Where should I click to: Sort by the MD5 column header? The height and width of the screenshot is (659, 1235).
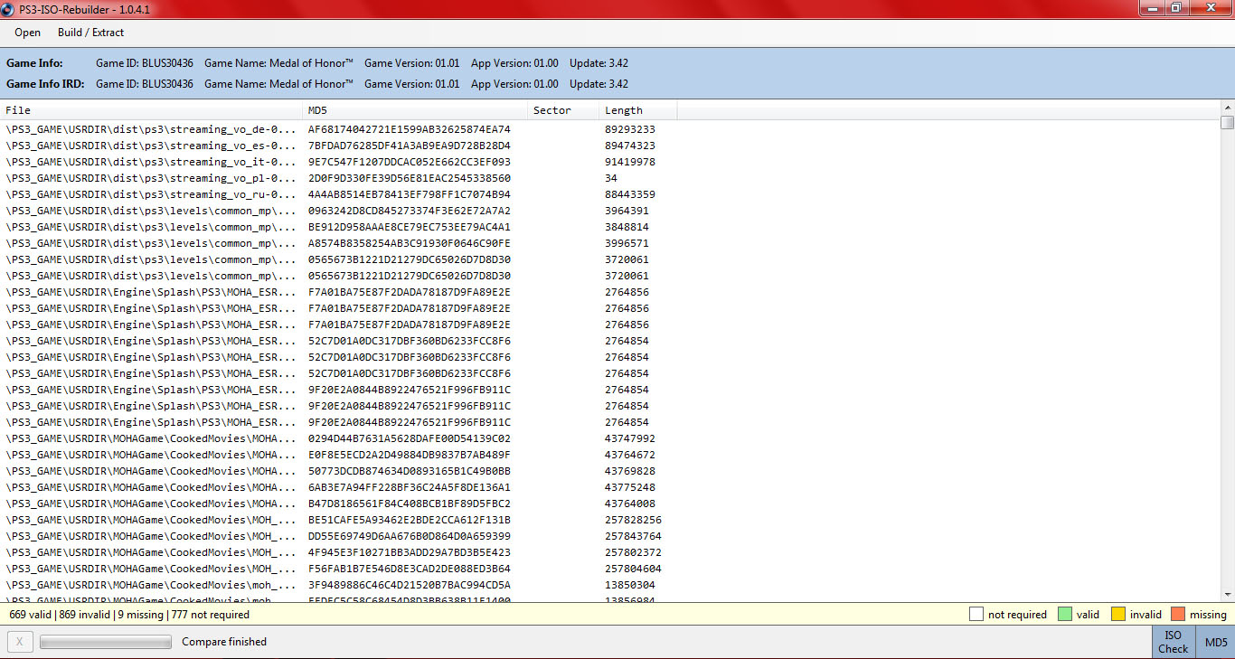tap(414, 110)
